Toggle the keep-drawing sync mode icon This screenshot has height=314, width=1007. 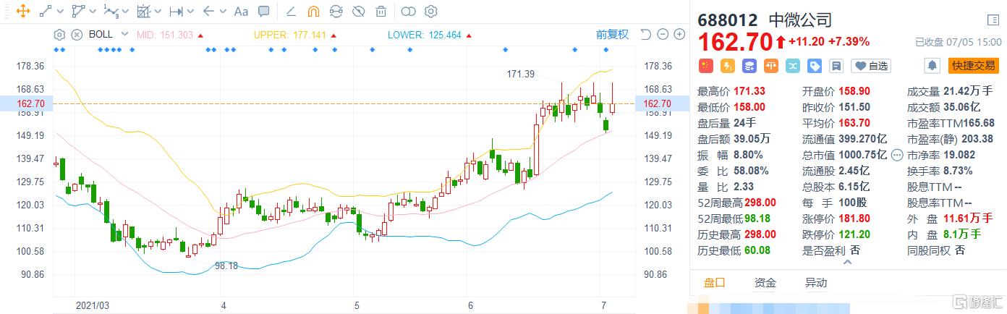click(x=336, y=11)
